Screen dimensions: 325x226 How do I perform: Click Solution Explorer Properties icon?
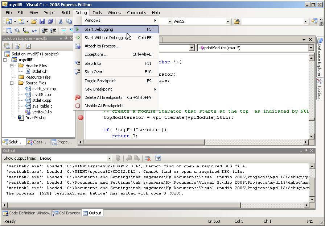pyautogui.click(x=7, y=46)
